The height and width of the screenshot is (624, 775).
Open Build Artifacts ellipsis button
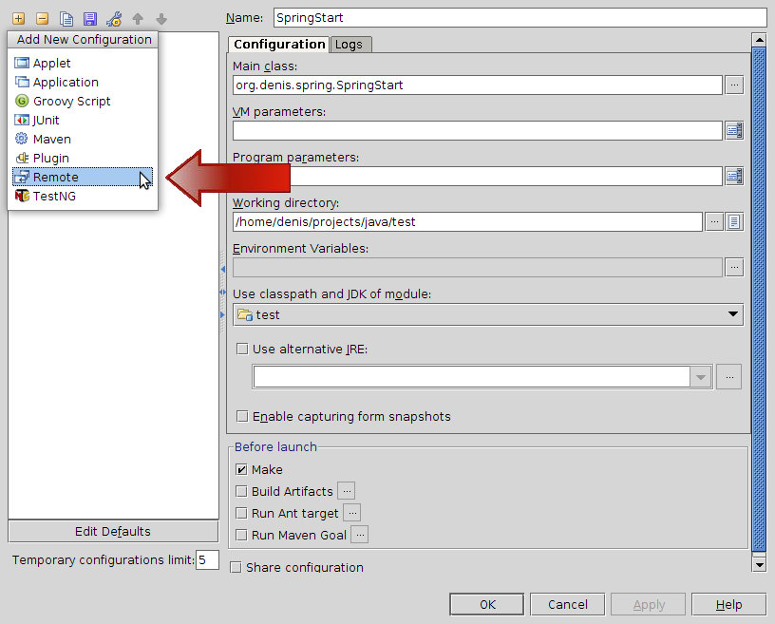pos(347,491)
